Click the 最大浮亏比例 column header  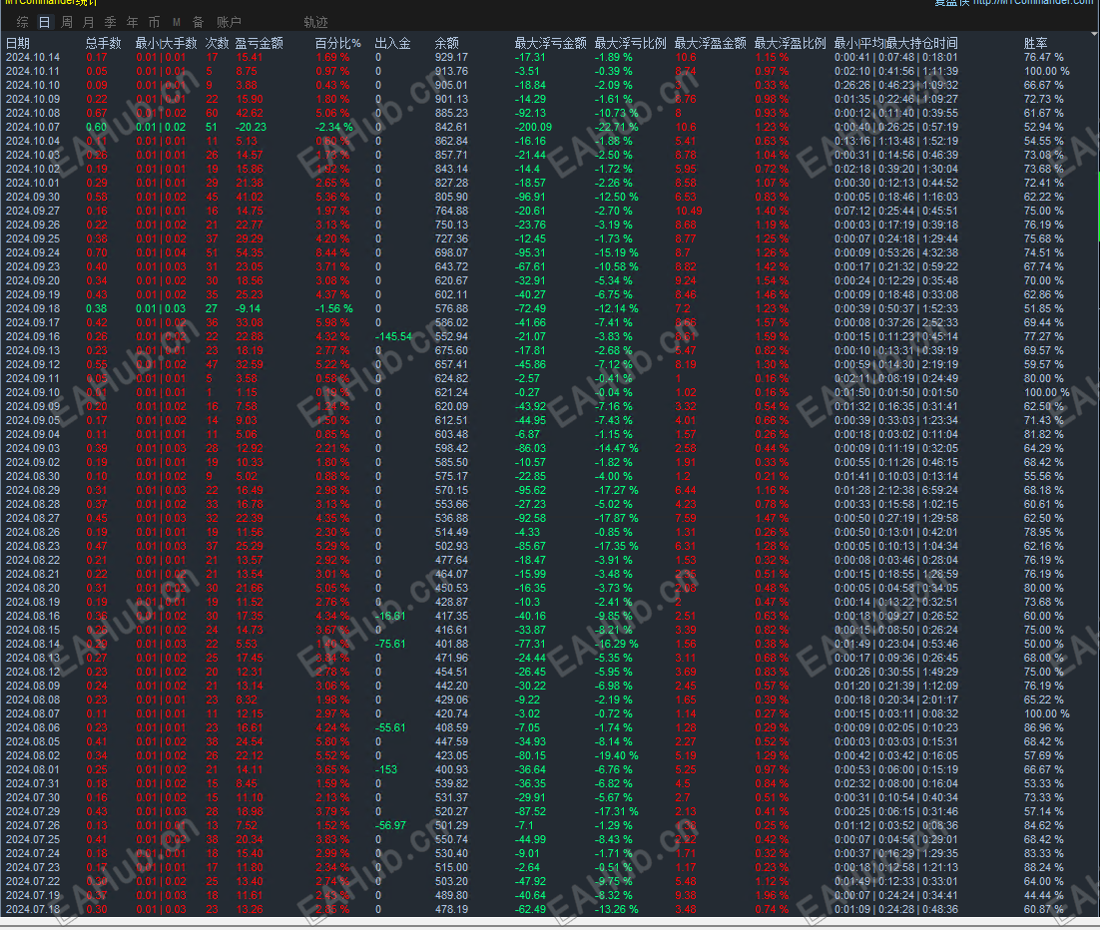coord(631,44)
